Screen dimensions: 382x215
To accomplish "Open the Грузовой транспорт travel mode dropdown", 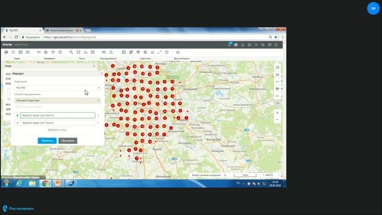I will (57, 100).
